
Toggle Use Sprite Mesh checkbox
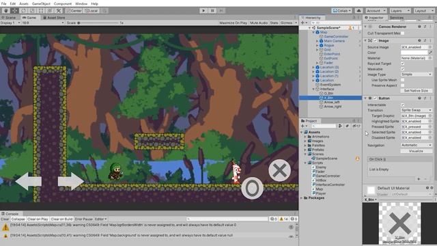(x=402, y=80)
